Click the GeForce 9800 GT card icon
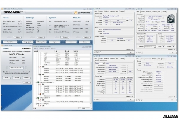The image size is (179, 119). click(x=38, y=98)
